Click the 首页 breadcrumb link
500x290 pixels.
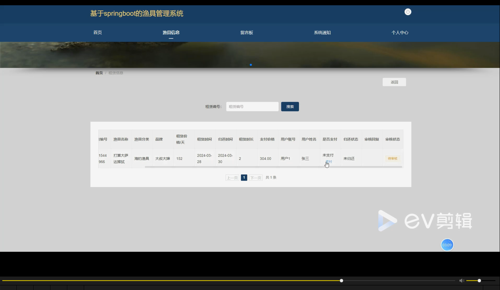click(99, 73)
